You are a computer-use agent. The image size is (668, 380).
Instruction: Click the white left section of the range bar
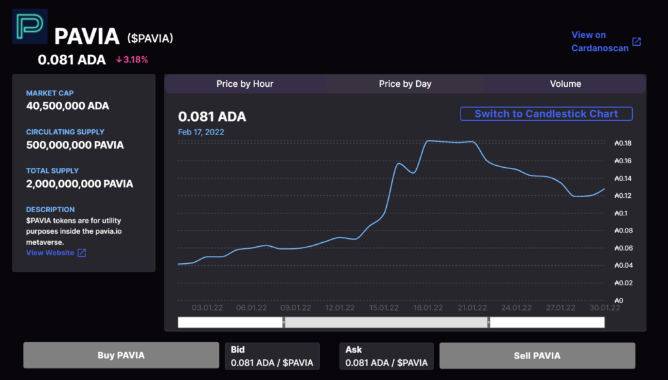pos(230,322)
